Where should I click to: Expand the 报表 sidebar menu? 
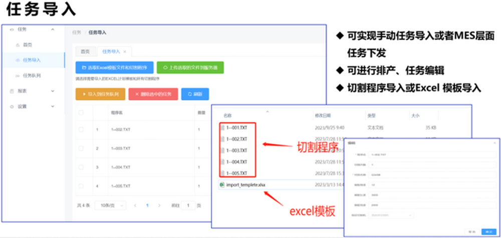tap(53, 91)
